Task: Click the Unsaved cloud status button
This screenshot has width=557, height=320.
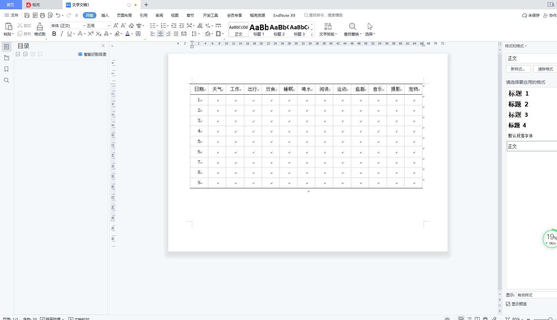Action: point(531,15)
